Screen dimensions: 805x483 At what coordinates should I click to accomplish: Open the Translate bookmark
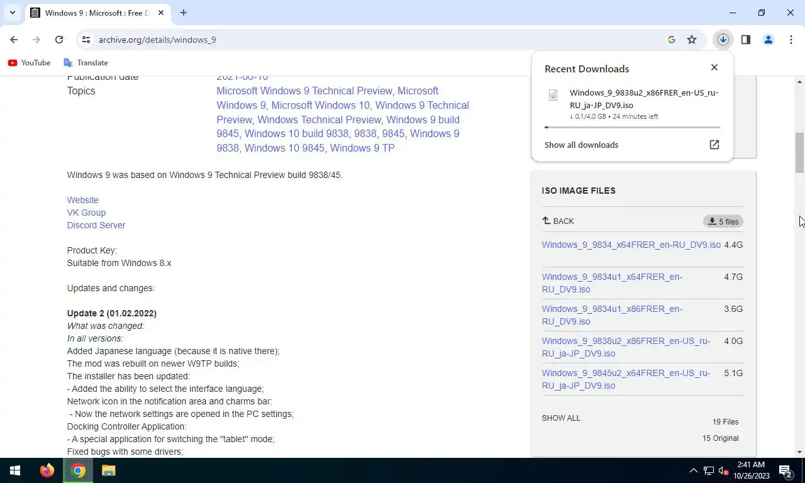pyautogui.click(x=86, y=63)
